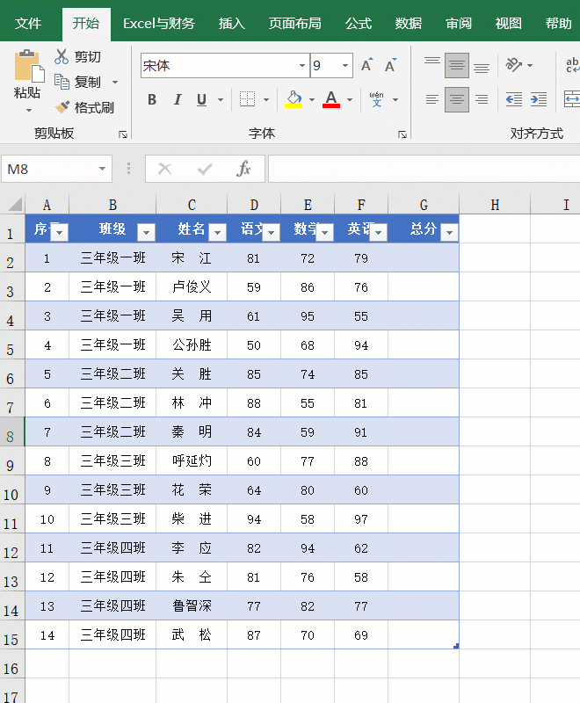Click the Paste (粘贴) clipboard icon
The height and width of the screenshot is (703, 580).
point(27,67)
